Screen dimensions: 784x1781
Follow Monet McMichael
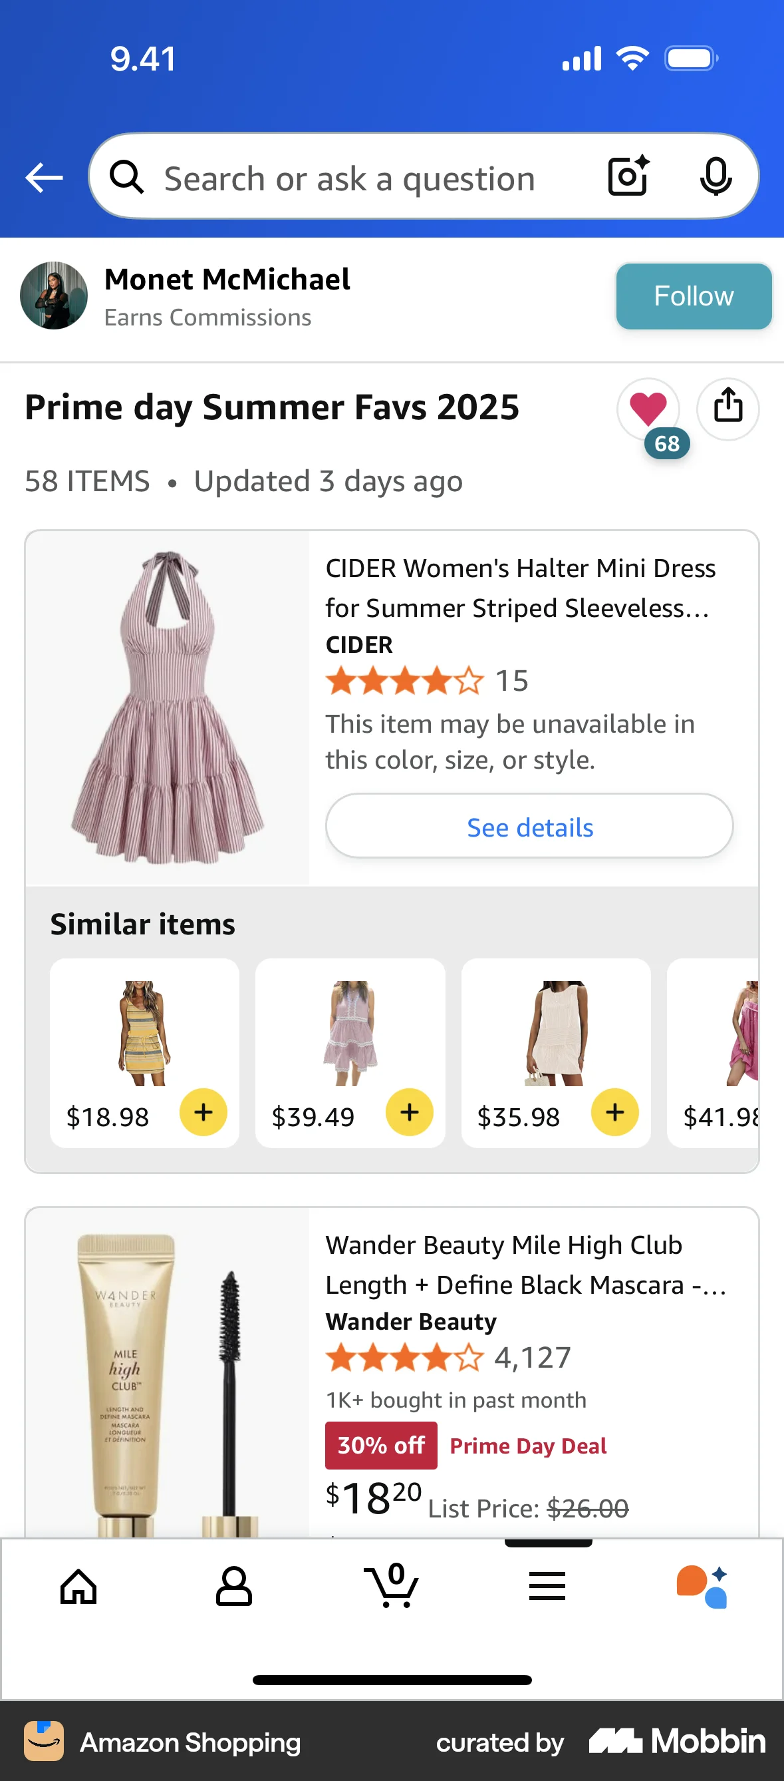point(694,296)
